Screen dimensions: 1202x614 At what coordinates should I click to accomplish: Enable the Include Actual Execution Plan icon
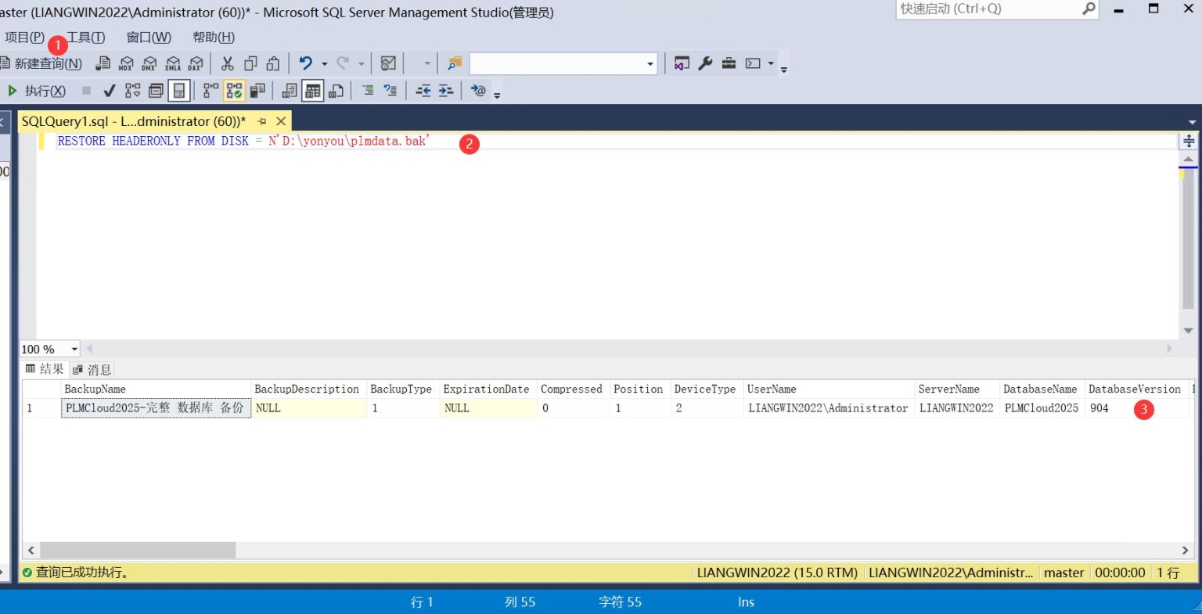click(x=233, y=90)
